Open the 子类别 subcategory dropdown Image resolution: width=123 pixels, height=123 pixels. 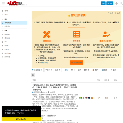tap(49, 70)
